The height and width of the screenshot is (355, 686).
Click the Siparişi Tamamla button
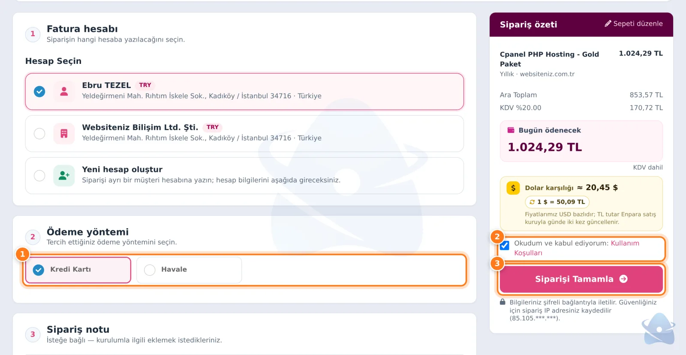point(581,279)
